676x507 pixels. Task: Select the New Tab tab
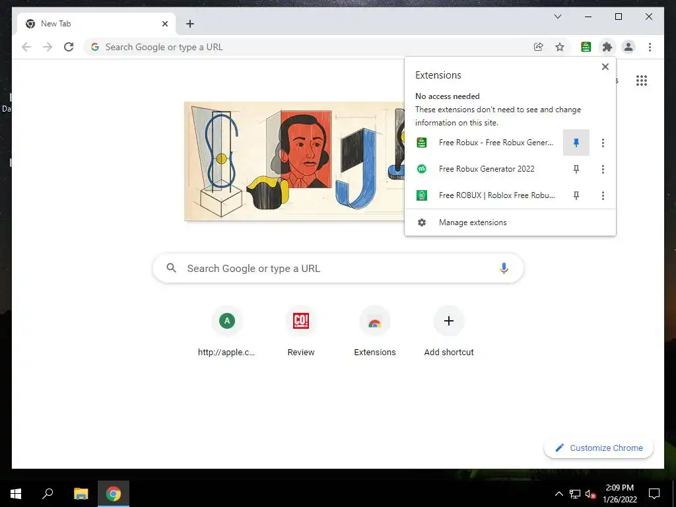click(96, 24)
